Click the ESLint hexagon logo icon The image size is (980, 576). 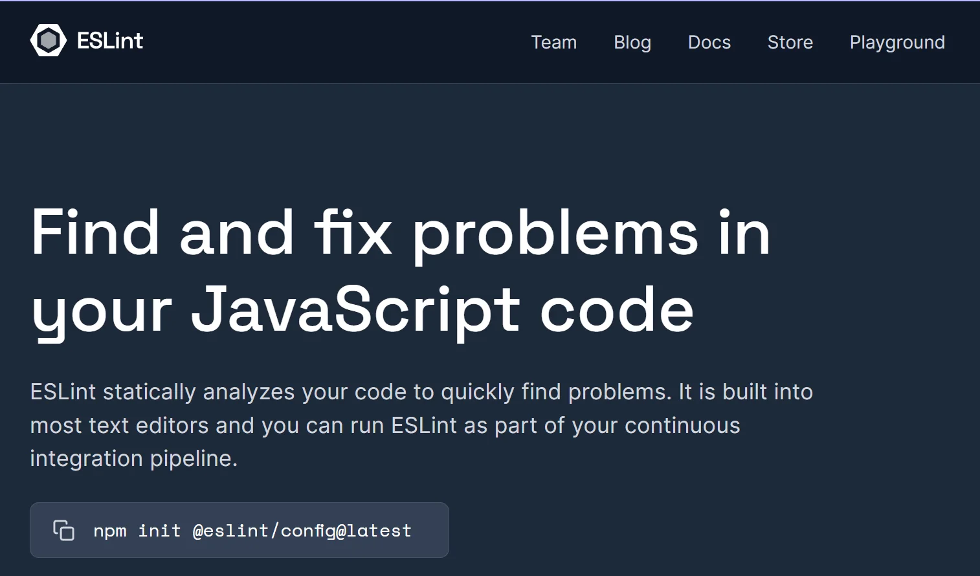pyautogui.click(x=48, y=41)
